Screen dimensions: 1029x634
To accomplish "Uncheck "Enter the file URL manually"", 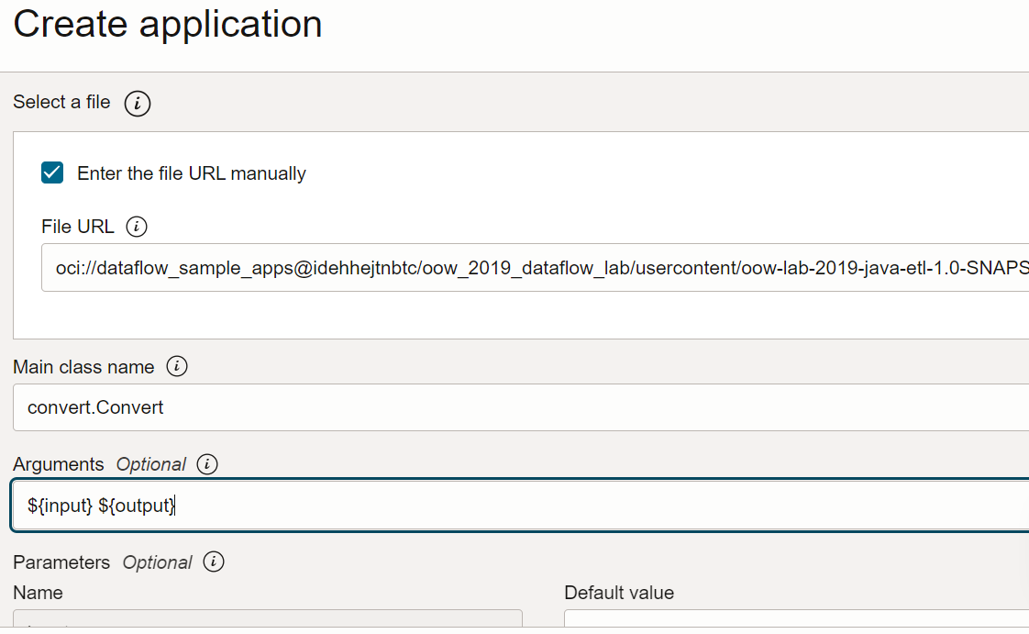I will pyautogui.click(x=52, y=172).
